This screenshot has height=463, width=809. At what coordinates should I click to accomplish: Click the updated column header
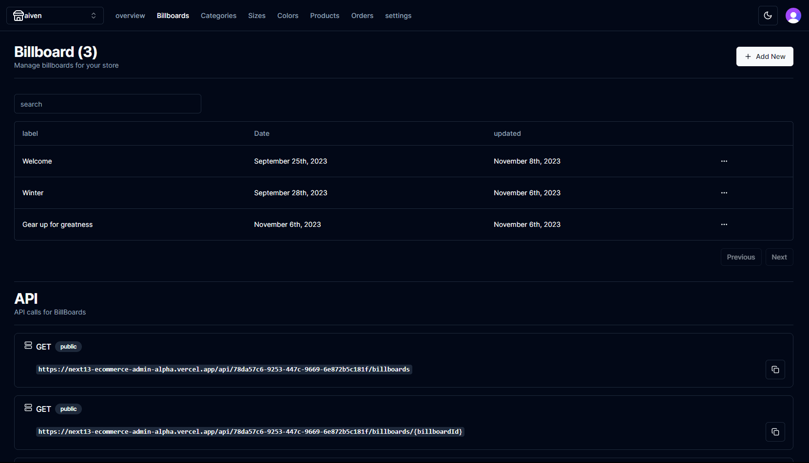point(507,133)
